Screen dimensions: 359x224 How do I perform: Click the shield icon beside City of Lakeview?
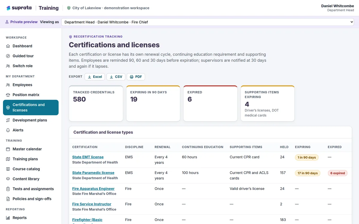pos(69,8)
